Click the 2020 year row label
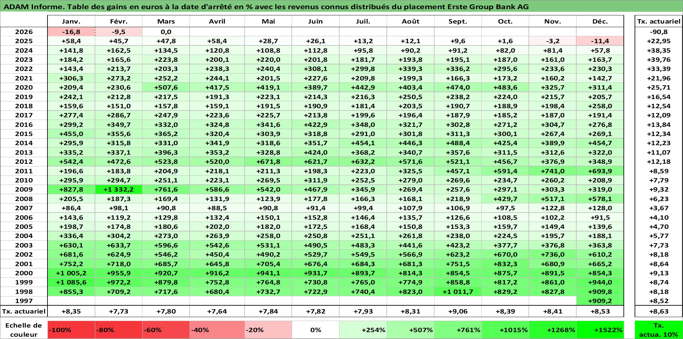The height and width of the screenshot is (339, 683). 24,87
